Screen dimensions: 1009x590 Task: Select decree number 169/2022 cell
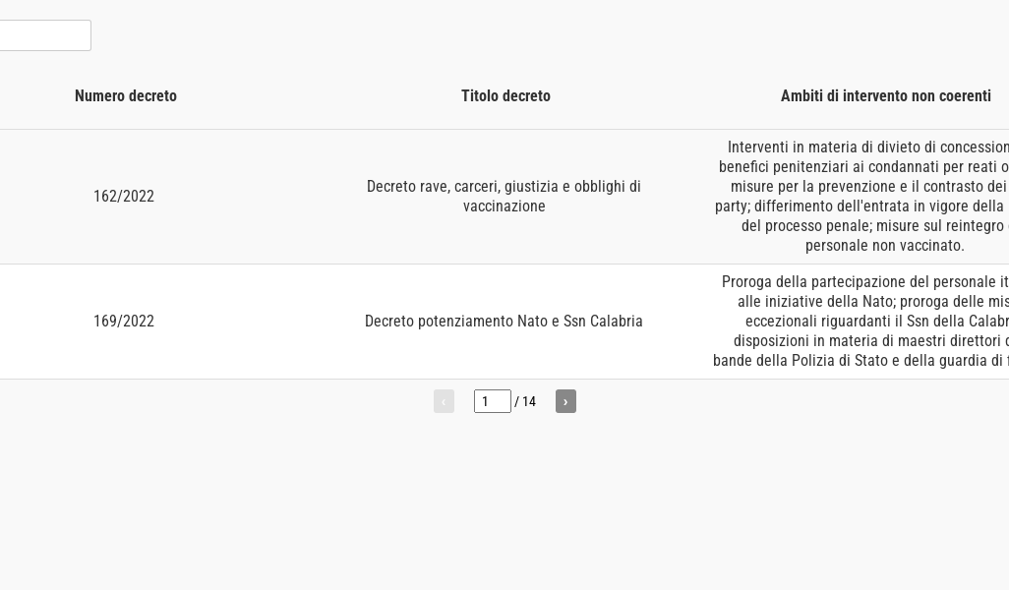click(x=124, y=322)
